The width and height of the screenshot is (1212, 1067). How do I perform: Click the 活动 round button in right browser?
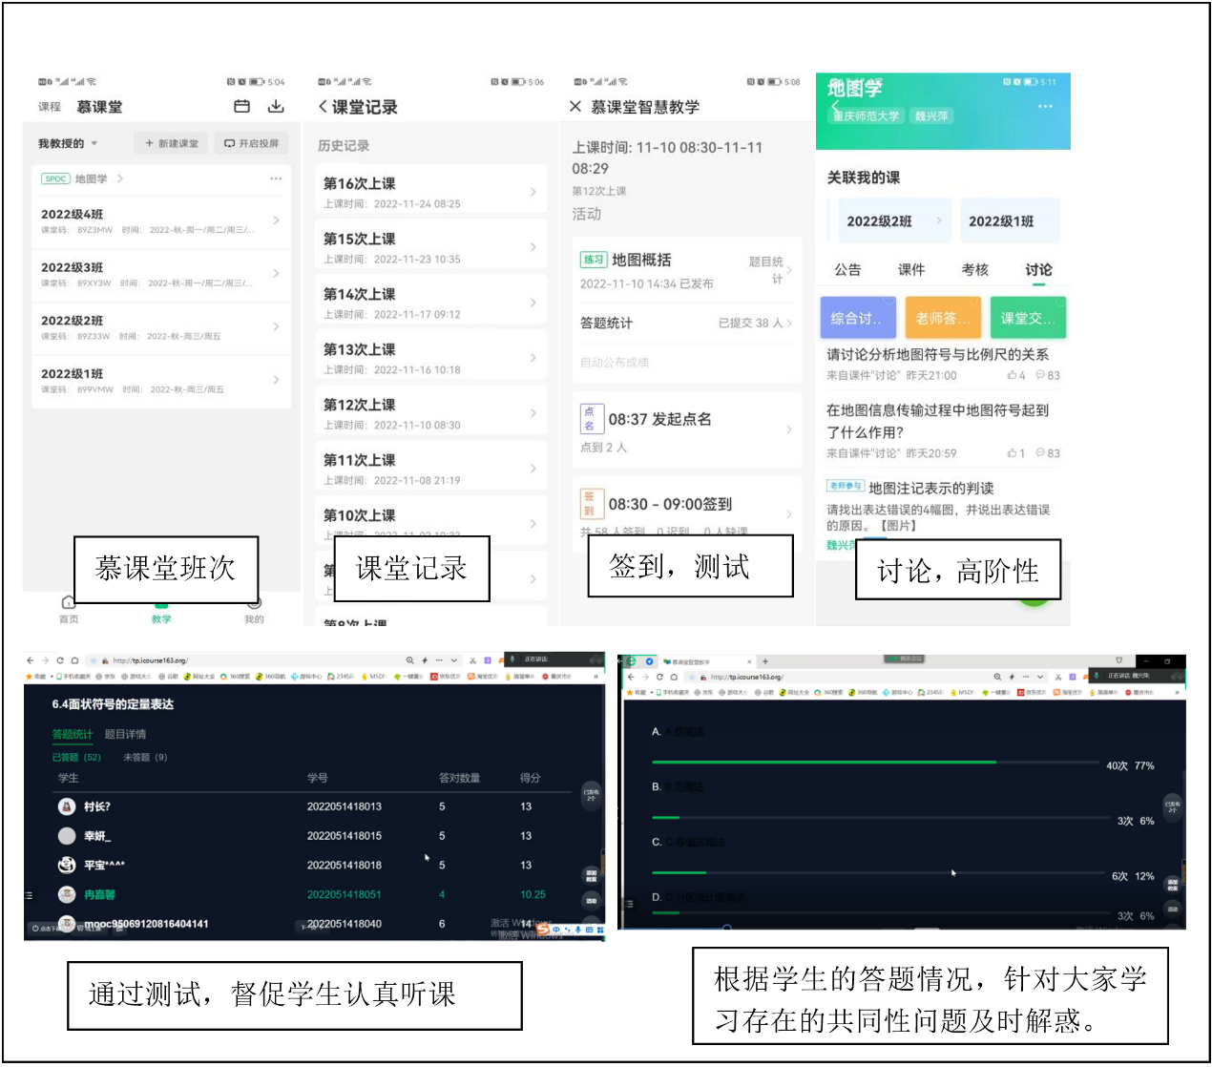pos(1172,910)
